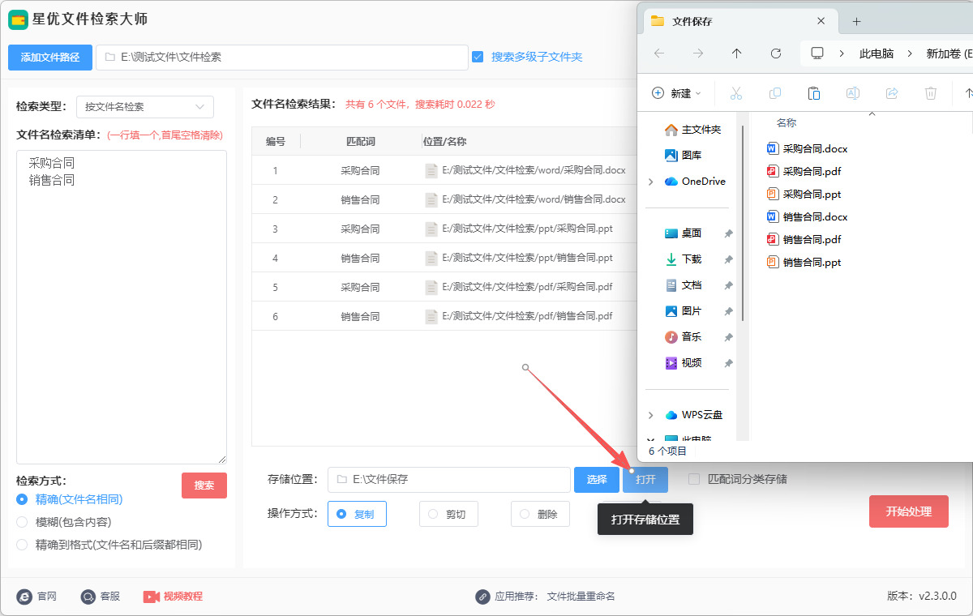Click the E:\文件保存 storage path field
The width and height of the screenshot is (973, 616).
pos(449,480)
